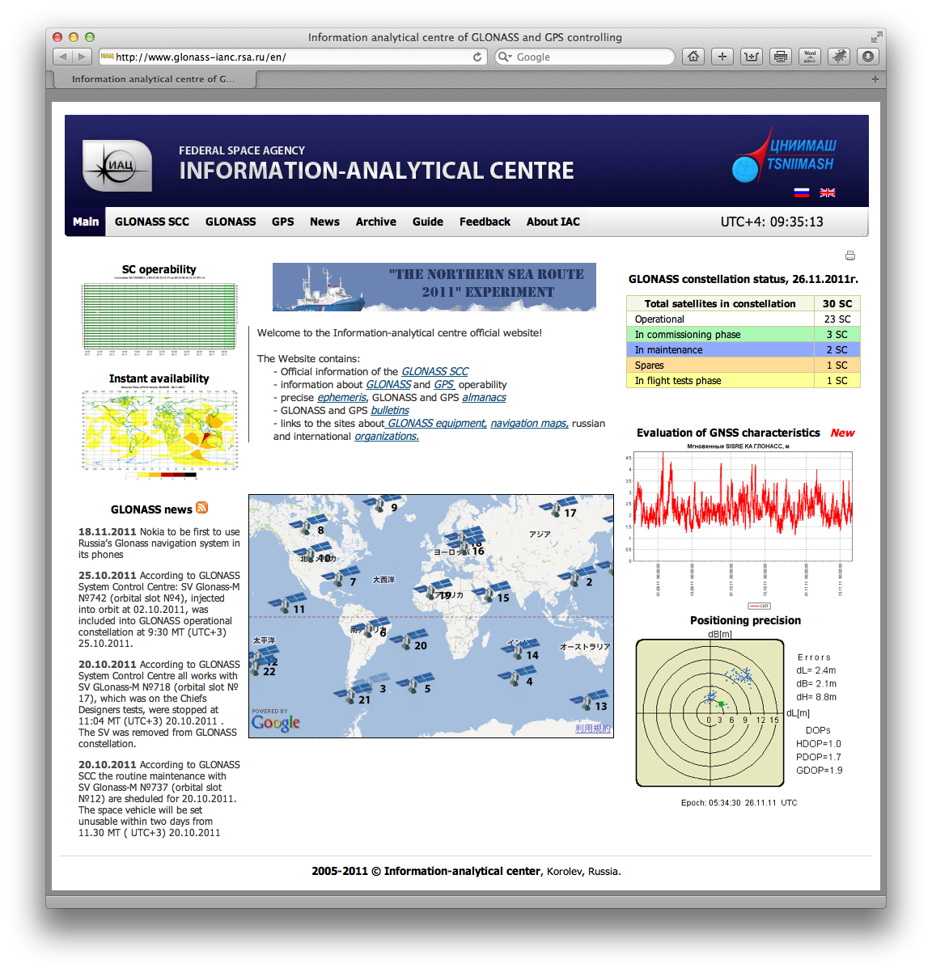The width and height of the screenshot is (932, 972).
Task: Print the page using the toolbar printer button
Action: pos(781,57)
